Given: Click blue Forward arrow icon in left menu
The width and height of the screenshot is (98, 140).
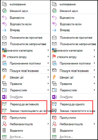Looking at the screenshot, I should 4,30.
